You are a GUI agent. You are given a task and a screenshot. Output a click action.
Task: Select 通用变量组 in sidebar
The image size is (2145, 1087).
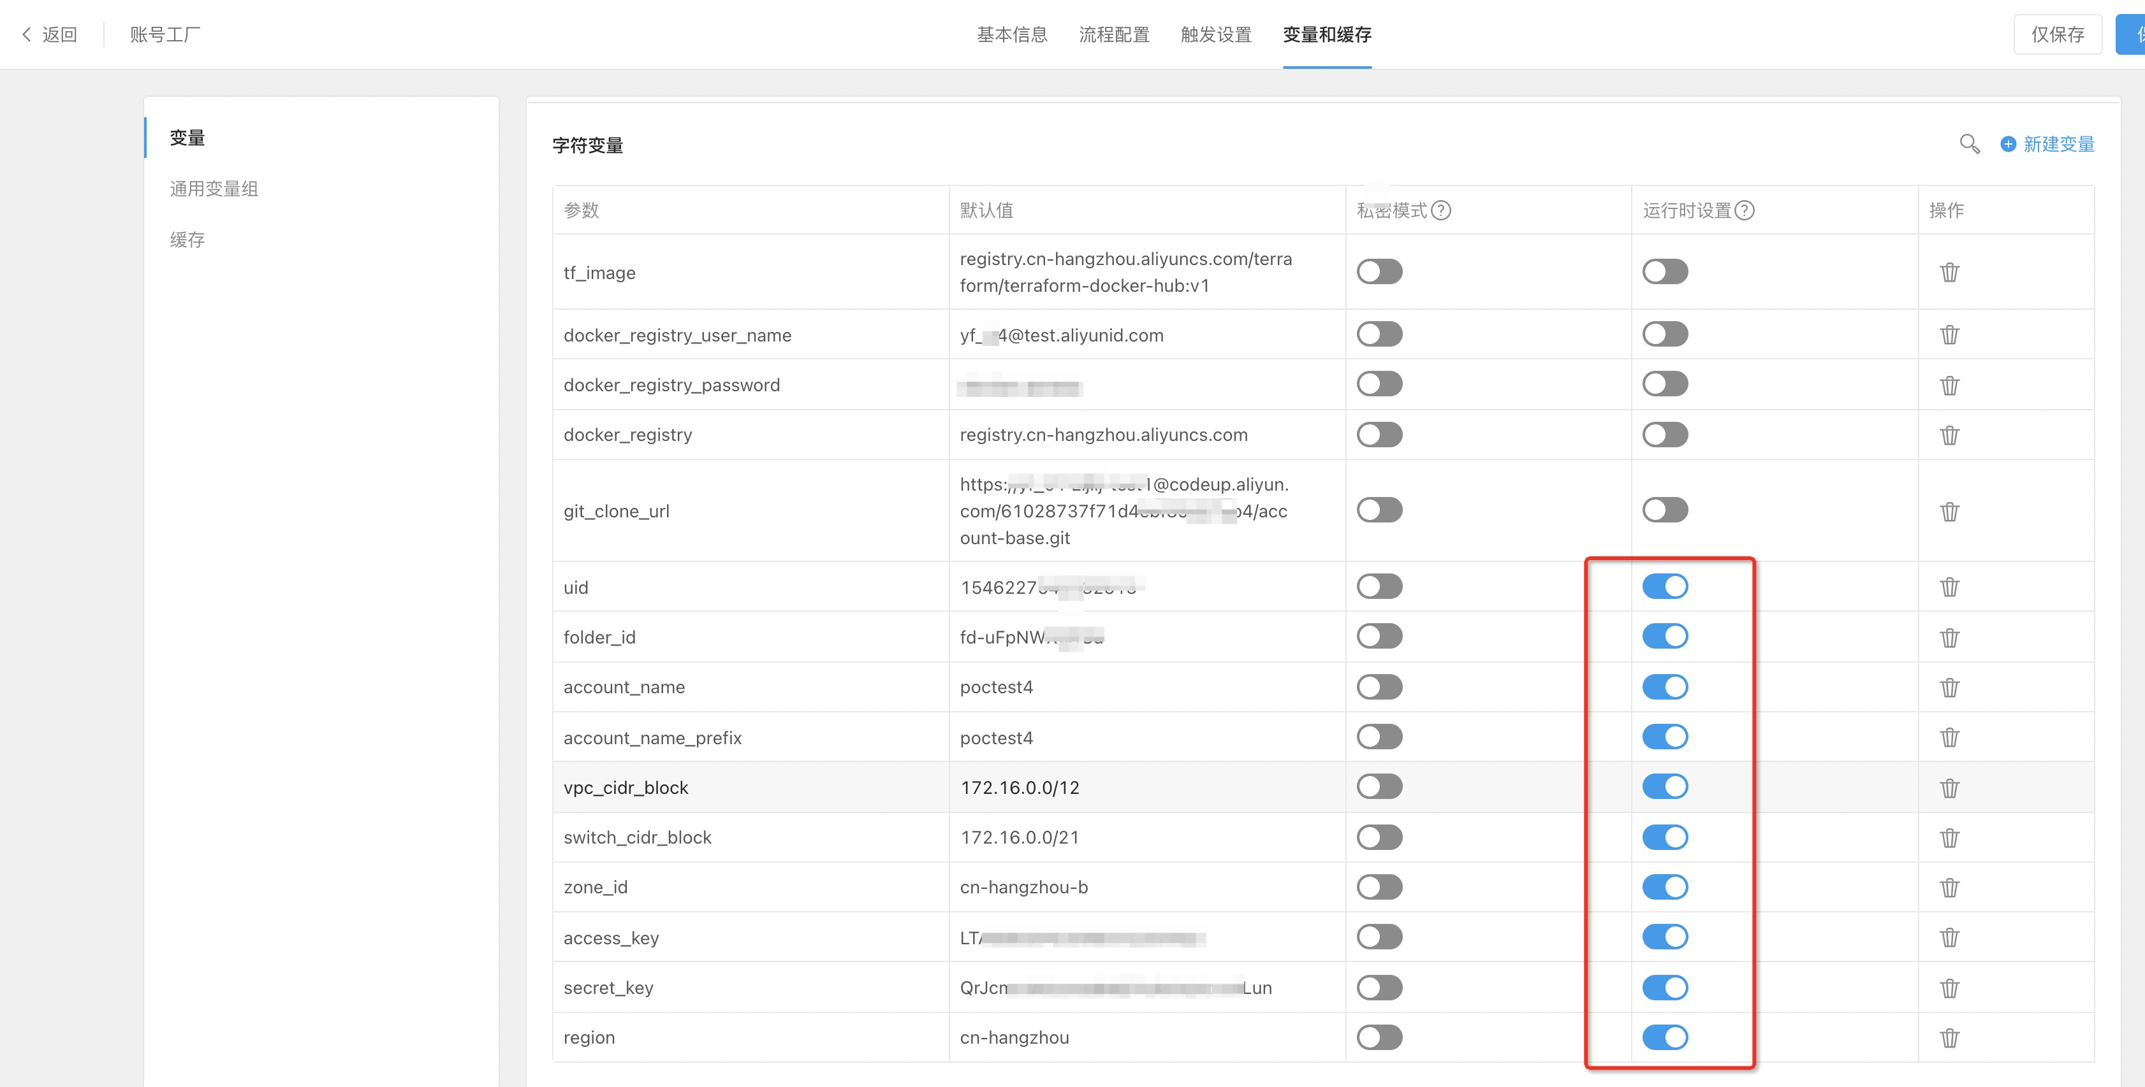(214, 189)
